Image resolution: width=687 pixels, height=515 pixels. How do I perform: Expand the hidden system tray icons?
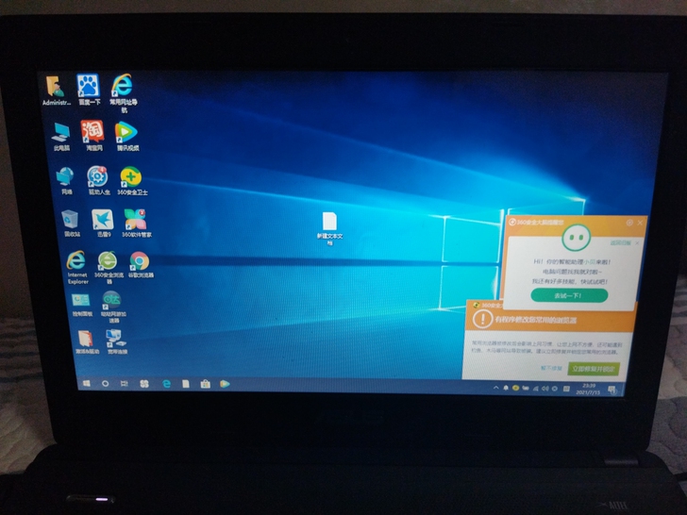click(496, 389)
